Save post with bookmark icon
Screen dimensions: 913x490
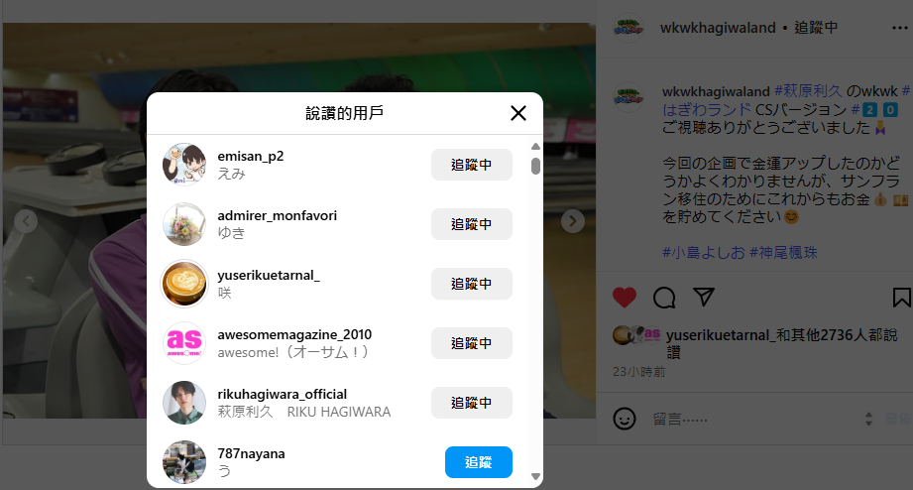click(x=901, y=298)
